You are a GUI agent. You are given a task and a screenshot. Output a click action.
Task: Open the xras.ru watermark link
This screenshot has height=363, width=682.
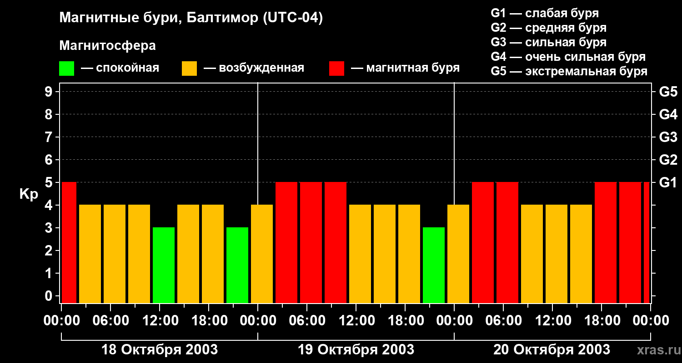tap(657, 350)
